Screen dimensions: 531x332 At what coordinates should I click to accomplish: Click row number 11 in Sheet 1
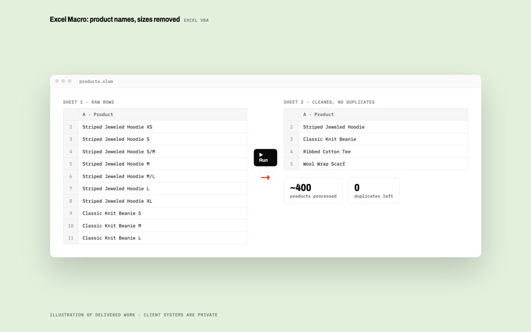(71, 238)
